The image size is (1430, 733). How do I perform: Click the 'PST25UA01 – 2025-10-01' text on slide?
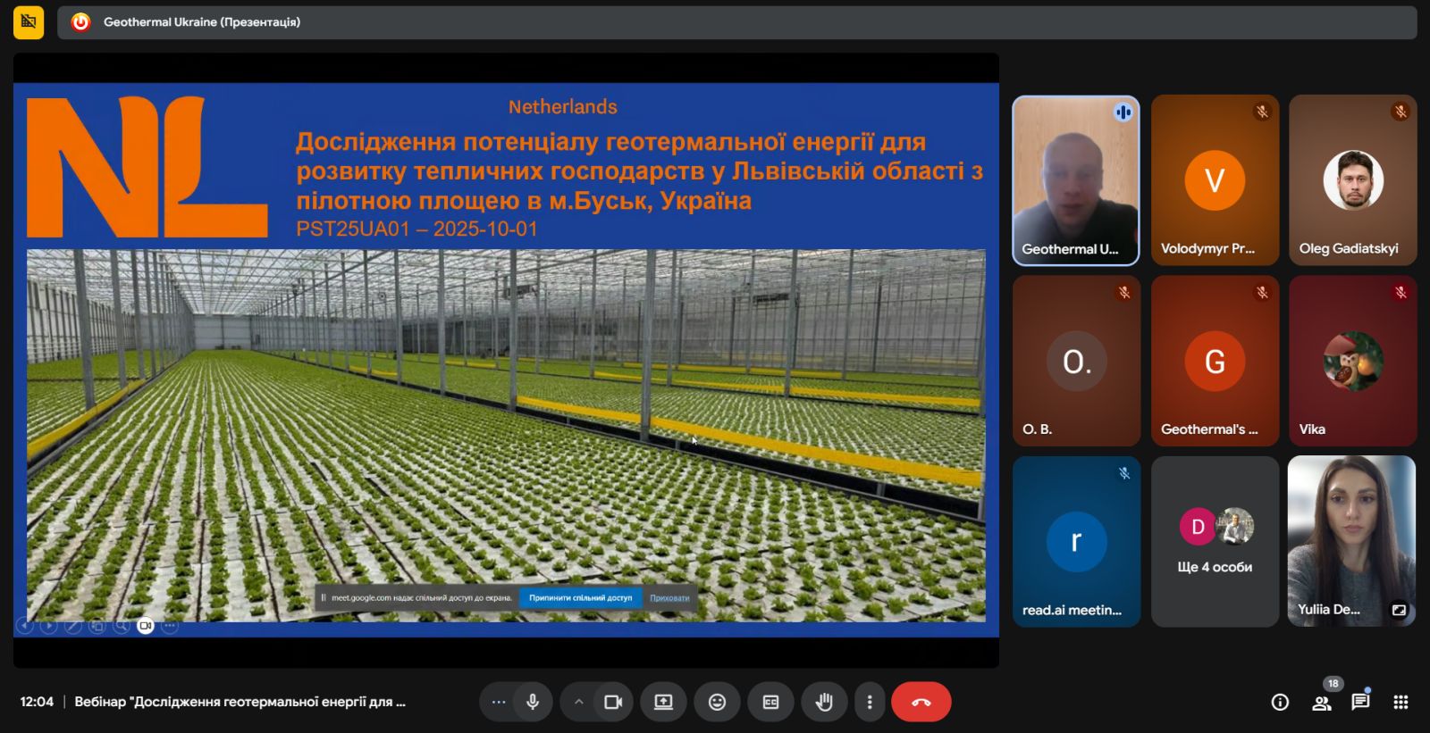[x=416, y=229]
